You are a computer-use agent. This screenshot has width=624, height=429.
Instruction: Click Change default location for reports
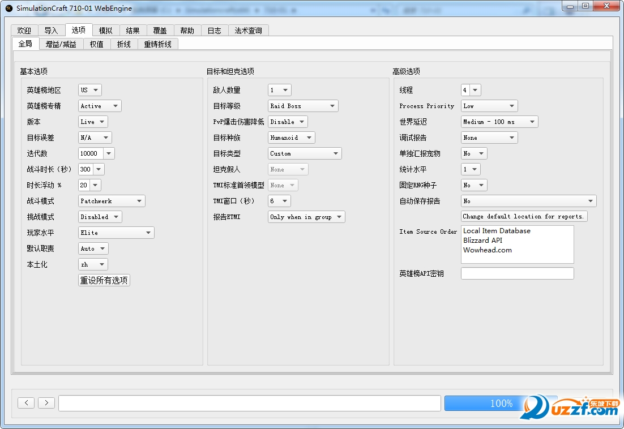tap(523, 216)
